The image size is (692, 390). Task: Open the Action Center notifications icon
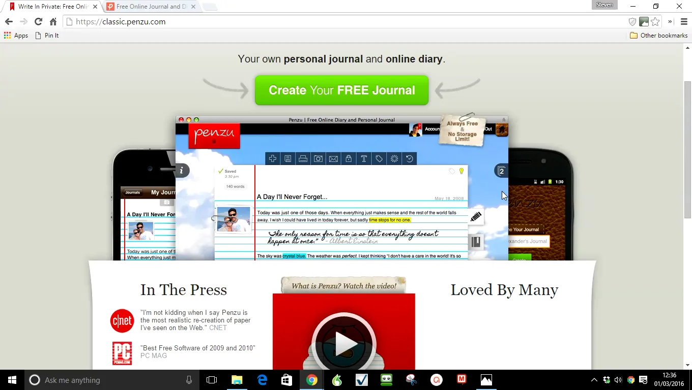click(643, 380)
